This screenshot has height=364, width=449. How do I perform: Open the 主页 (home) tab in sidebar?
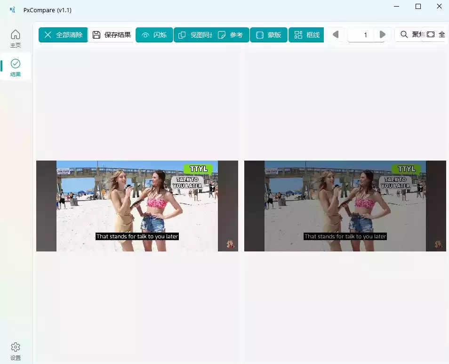point(16,39)
